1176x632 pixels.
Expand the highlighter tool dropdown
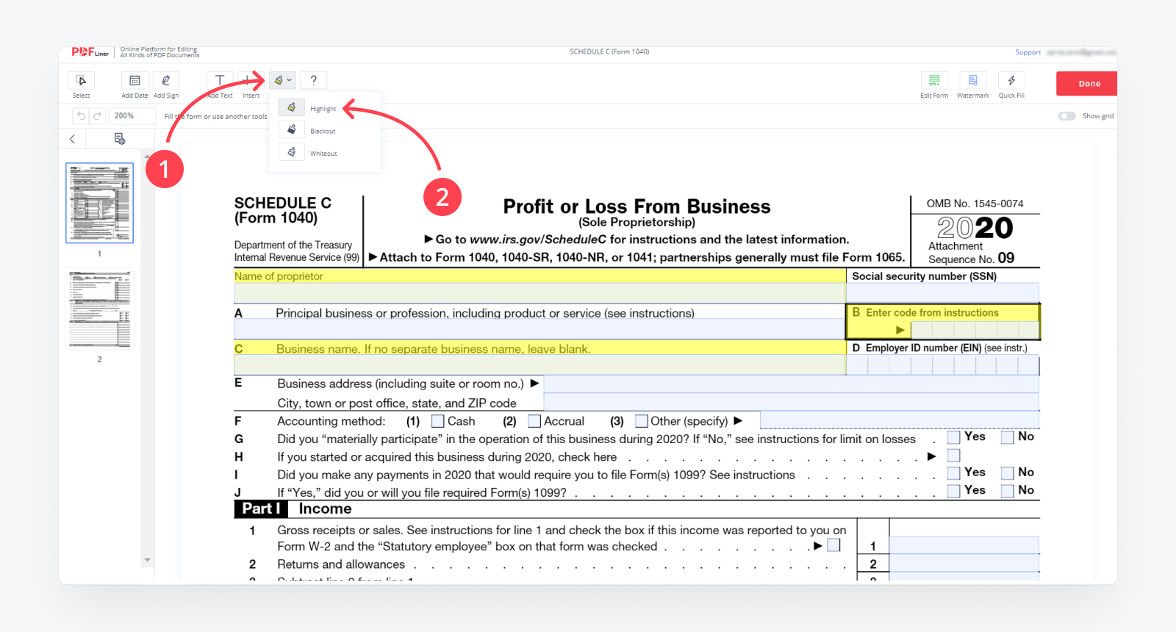coord(283,80)
